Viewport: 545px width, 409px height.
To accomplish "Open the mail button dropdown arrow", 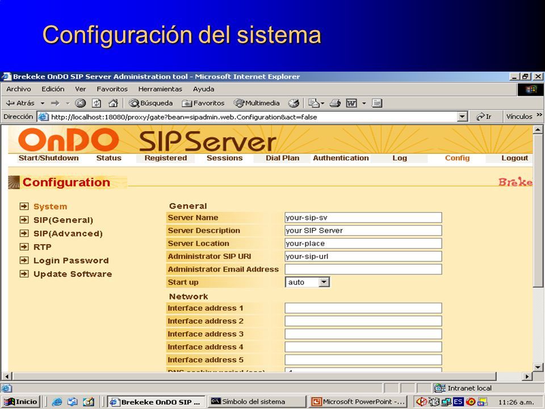I will coord(322,103).
